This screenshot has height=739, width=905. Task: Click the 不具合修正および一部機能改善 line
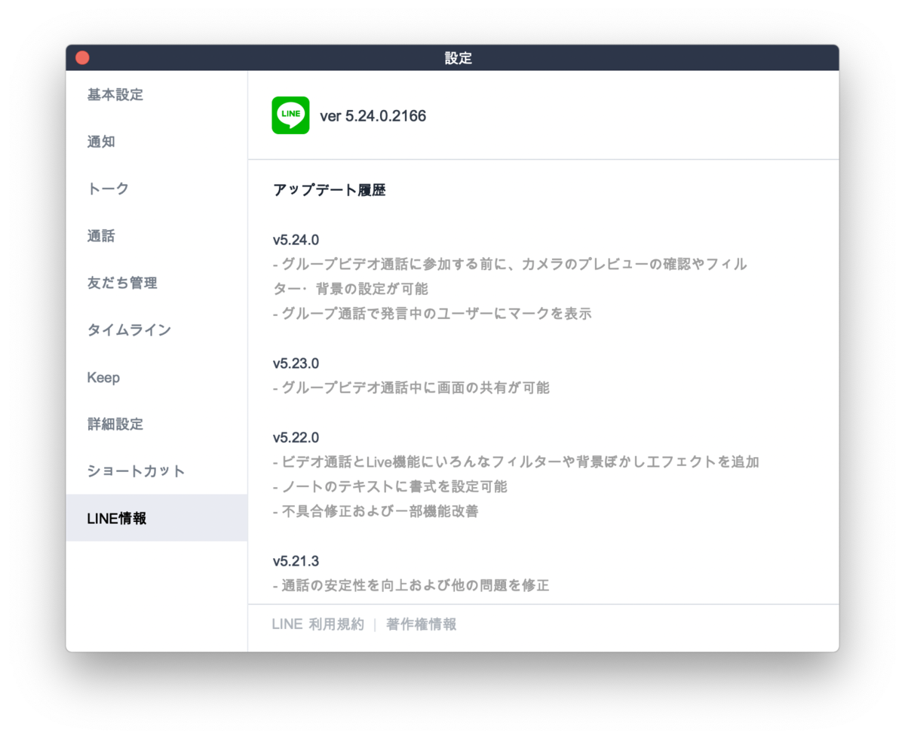pyautogui.click(x=376, y=511)
